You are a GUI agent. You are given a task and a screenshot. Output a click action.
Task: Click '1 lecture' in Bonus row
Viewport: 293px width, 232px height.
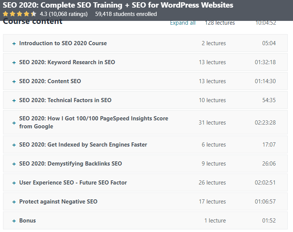point(215,221)
